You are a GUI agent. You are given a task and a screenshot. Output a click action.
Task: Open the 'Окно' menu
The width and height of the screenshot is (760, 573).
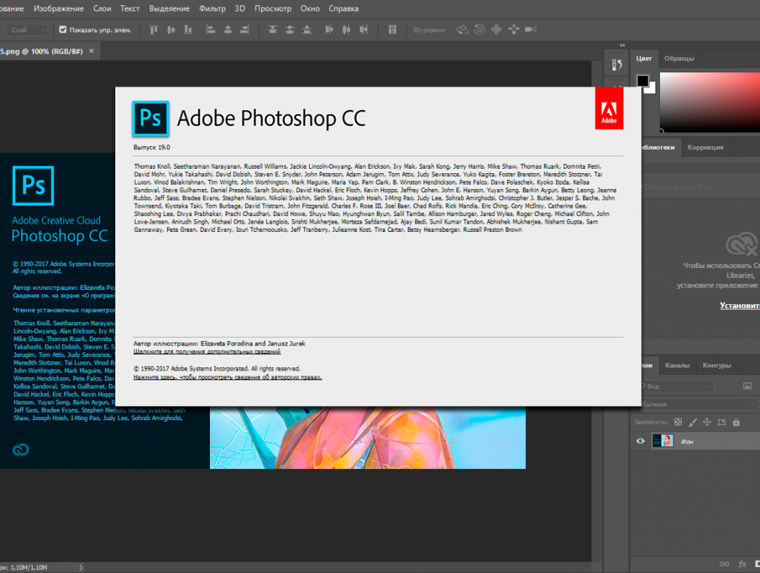pyautogui.click(x=310, y=9)
